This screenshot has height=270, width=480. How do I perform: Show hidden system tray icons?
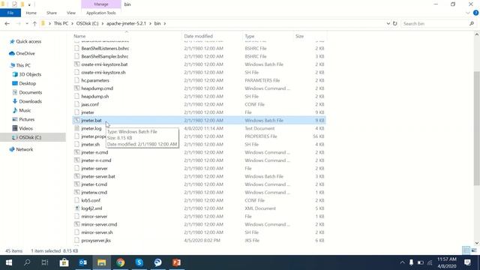coord(402,262)
